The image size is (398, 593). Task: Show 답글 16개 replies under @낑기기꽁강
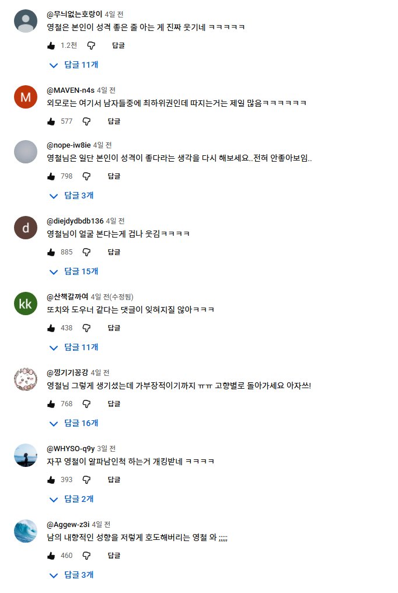tap(74, 423)
